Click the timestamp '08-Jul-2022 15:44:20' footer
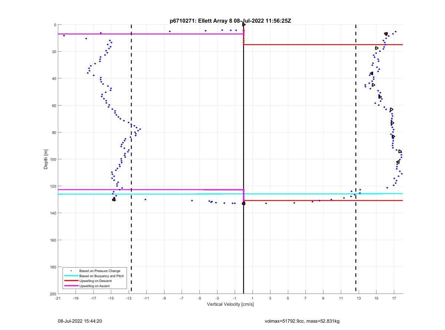This screenshot has width=445, height=330. click(80, 321)
